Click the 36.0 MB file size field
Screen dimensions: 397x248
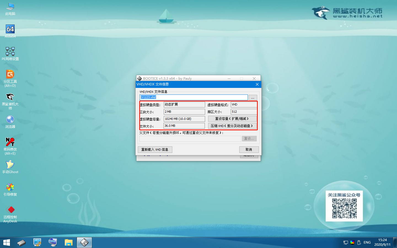(x=184, y=126)
